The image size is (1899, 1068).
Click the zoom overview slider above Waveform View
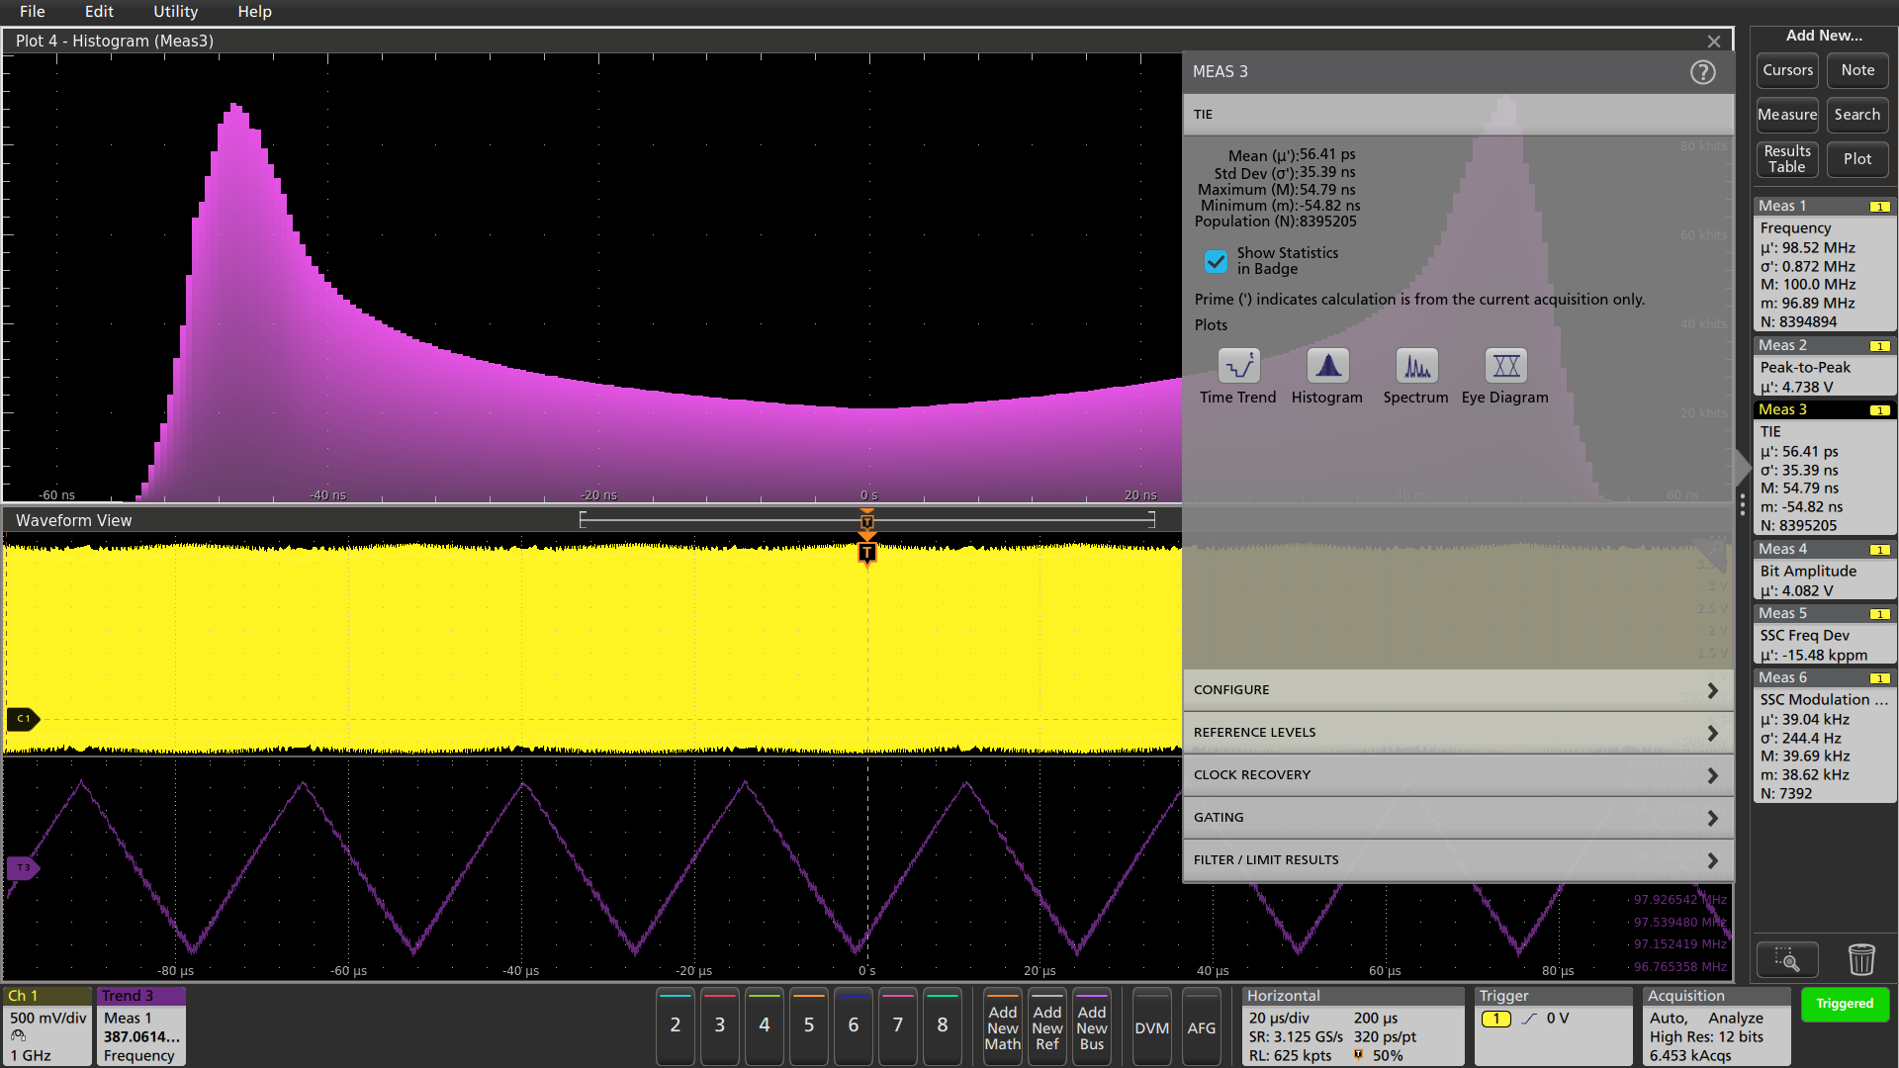(x=867, y=518)
